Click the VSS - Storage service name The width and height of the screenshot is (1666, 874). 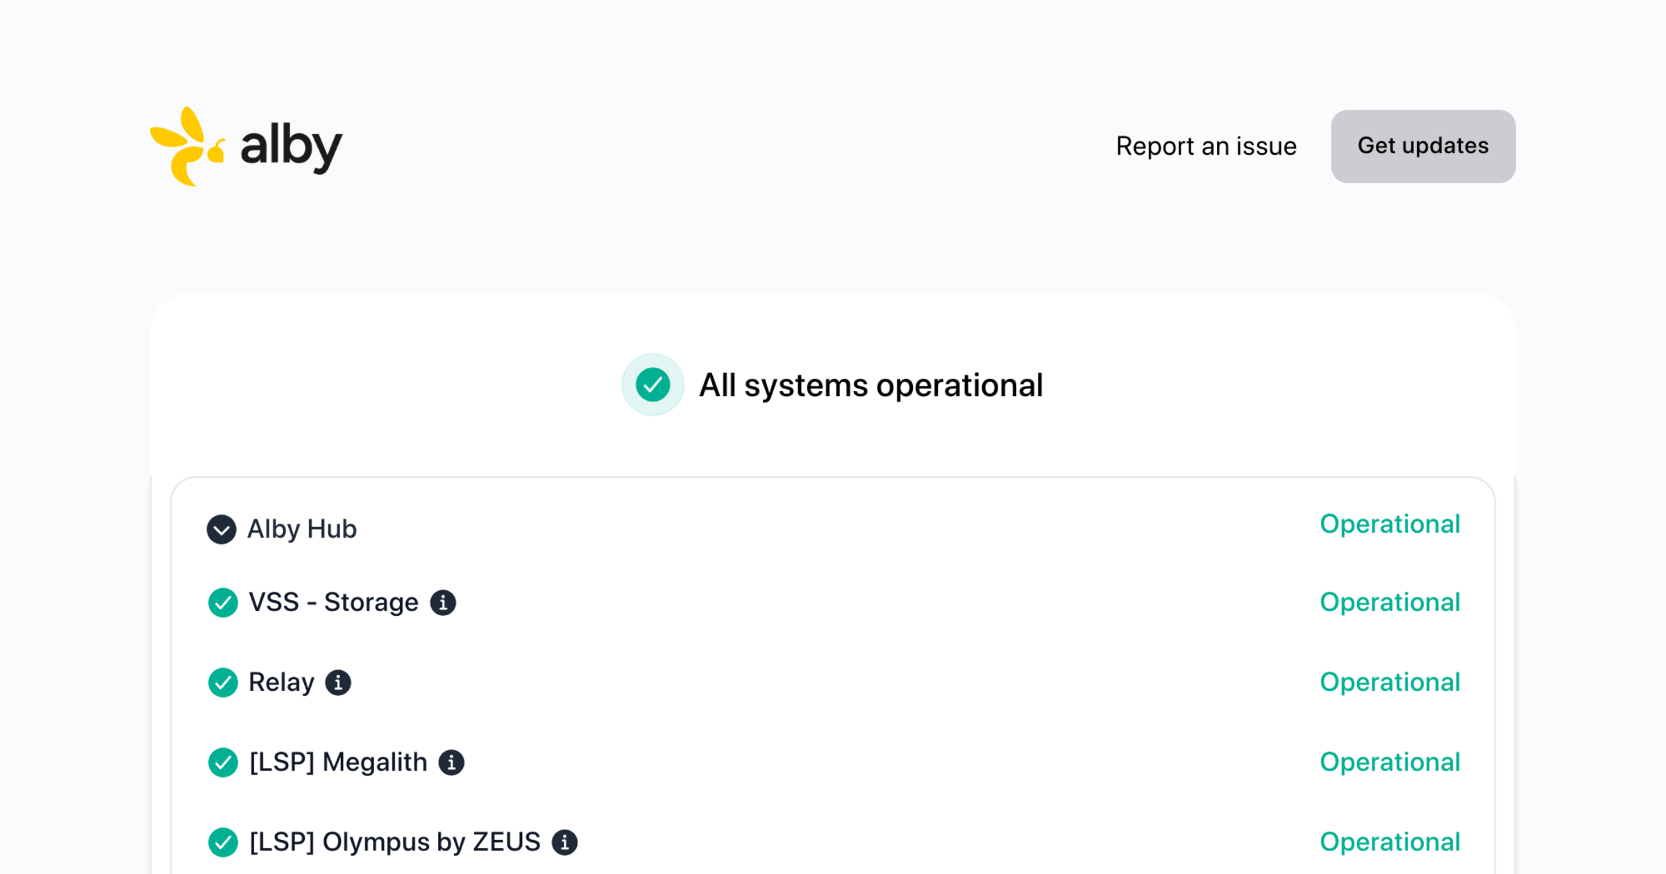333,602
